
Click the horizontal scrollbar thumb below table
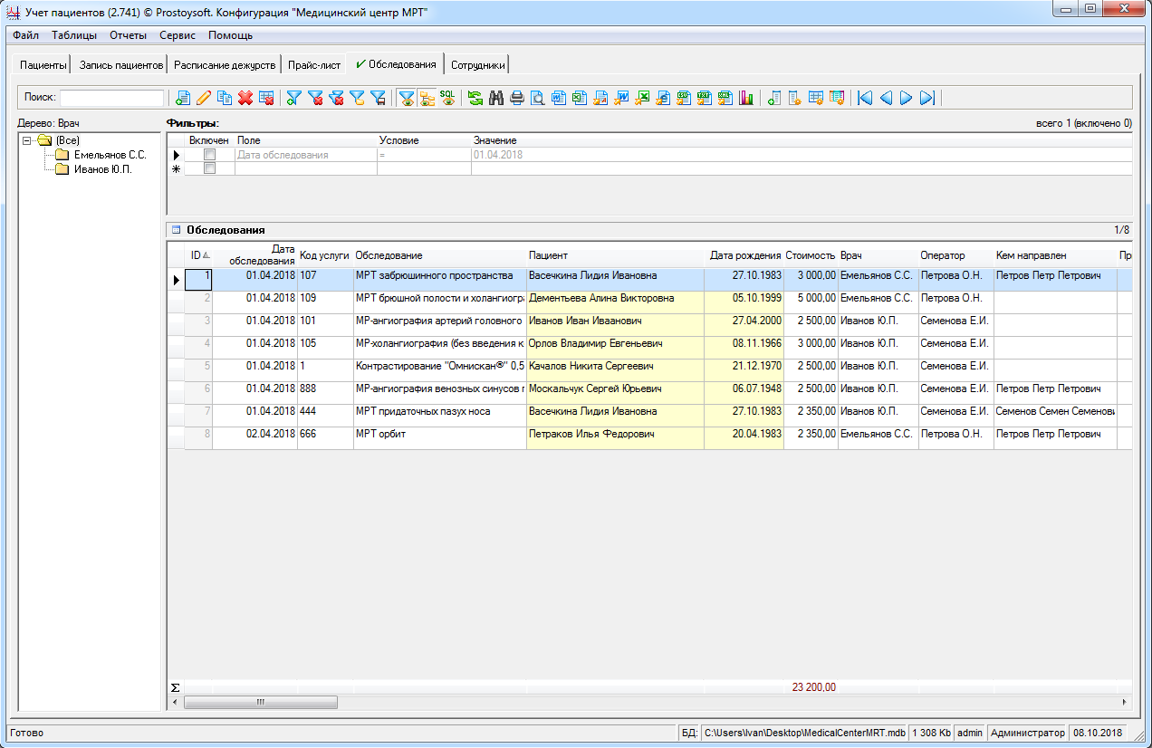point(261,702)
